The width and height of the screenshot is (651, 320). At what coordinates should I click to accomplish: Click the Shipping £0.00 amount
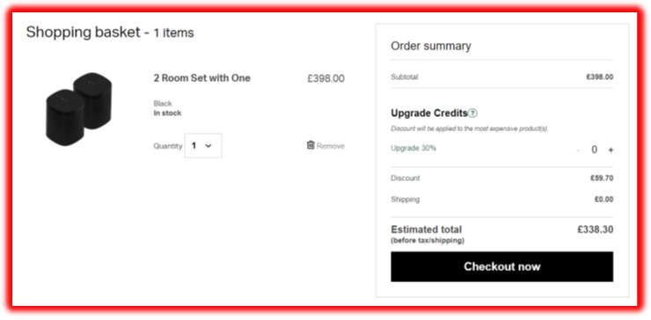(603, 200)
